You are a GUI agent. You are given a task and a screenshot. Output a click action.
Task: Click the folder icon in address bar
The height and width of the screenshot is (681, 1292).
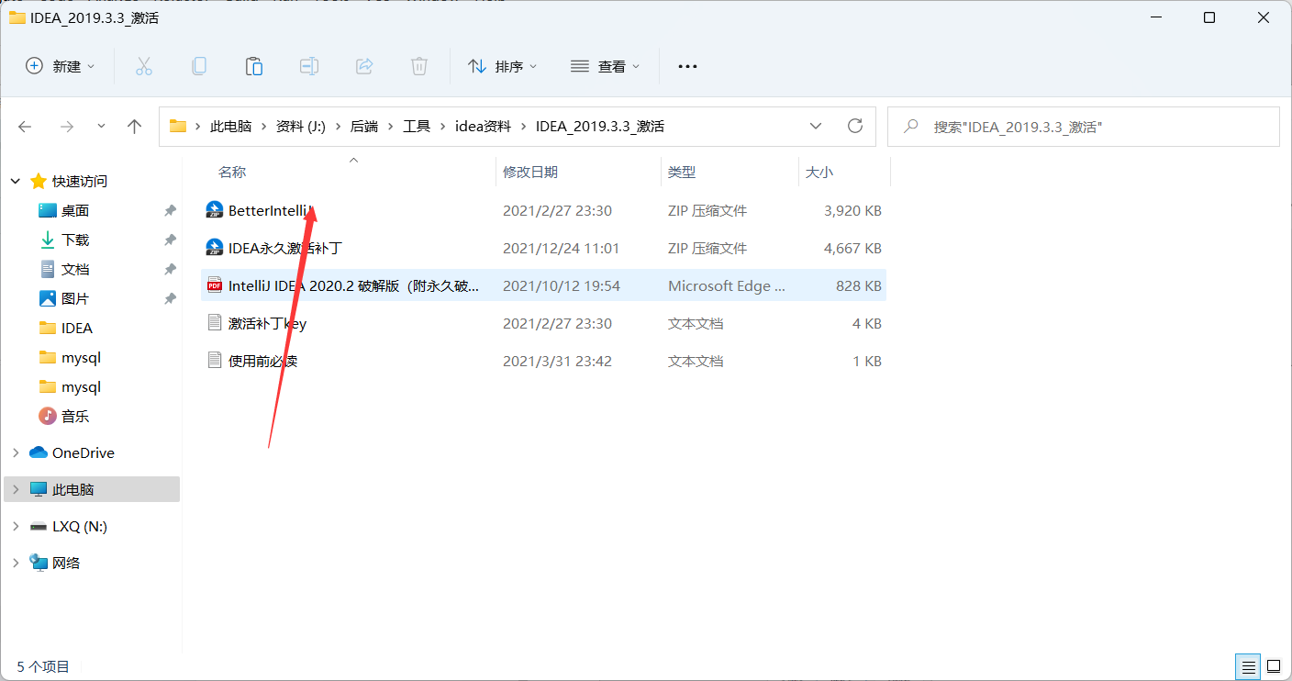click(x=178, y=127)
